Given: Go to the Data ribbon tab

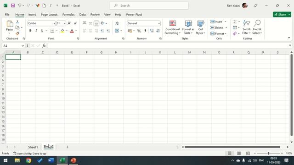Looking at the screenshot, I should (x=82, y=14).
